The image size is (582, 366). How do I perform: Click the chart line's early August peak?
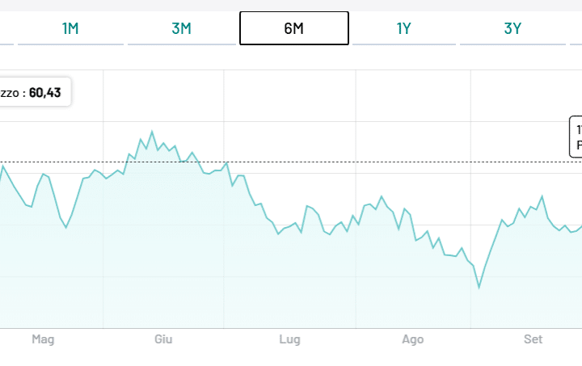(382, 196)
